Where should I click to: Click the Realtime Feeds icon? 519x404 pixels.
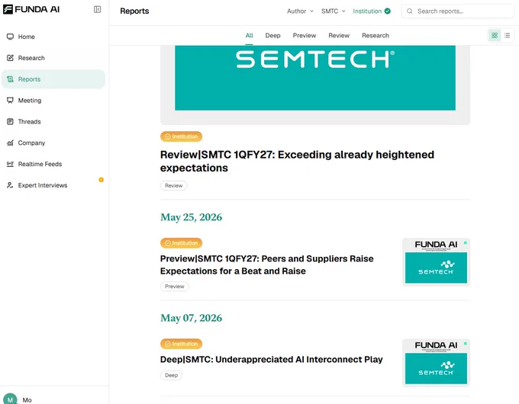[10, 164]
